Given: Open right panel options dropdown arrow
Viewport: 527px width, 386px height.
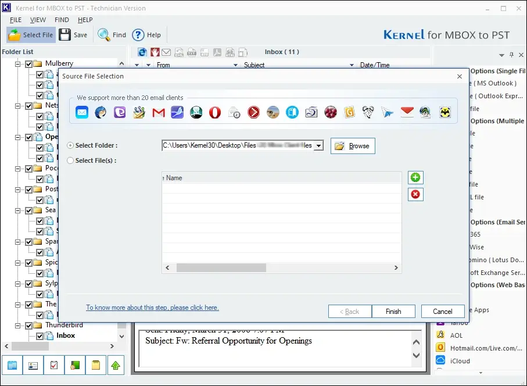Looking at the screenshot, I should pos(501,55).
